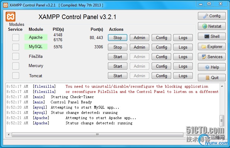Viewport: 230px width, 148px height.
Task: Quit XAMPP with the door icon
Action: pyautogui.click(x=212, y=78)
